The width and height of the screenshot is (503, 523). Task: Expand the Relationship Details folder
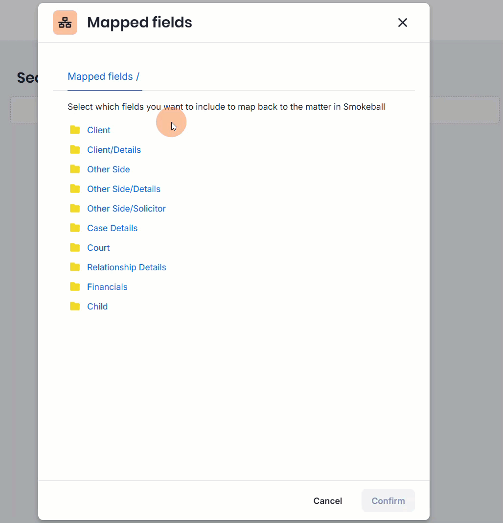(127, 267)
